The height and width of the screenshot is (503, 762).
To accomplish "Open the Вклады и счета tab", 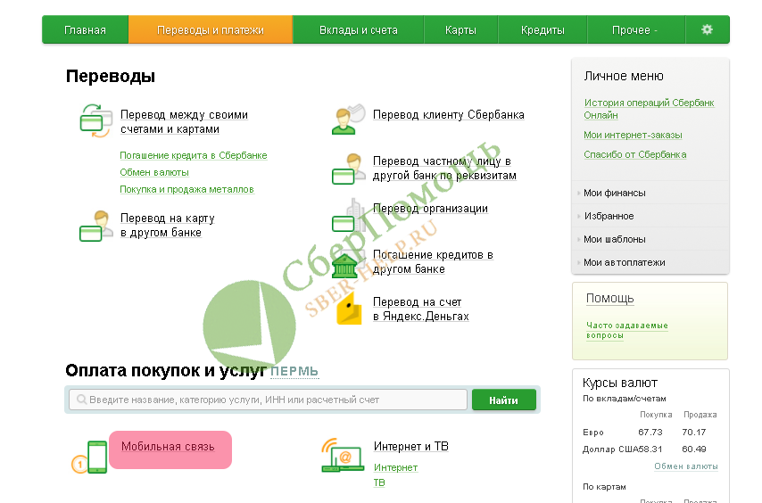I will [358, 29].
